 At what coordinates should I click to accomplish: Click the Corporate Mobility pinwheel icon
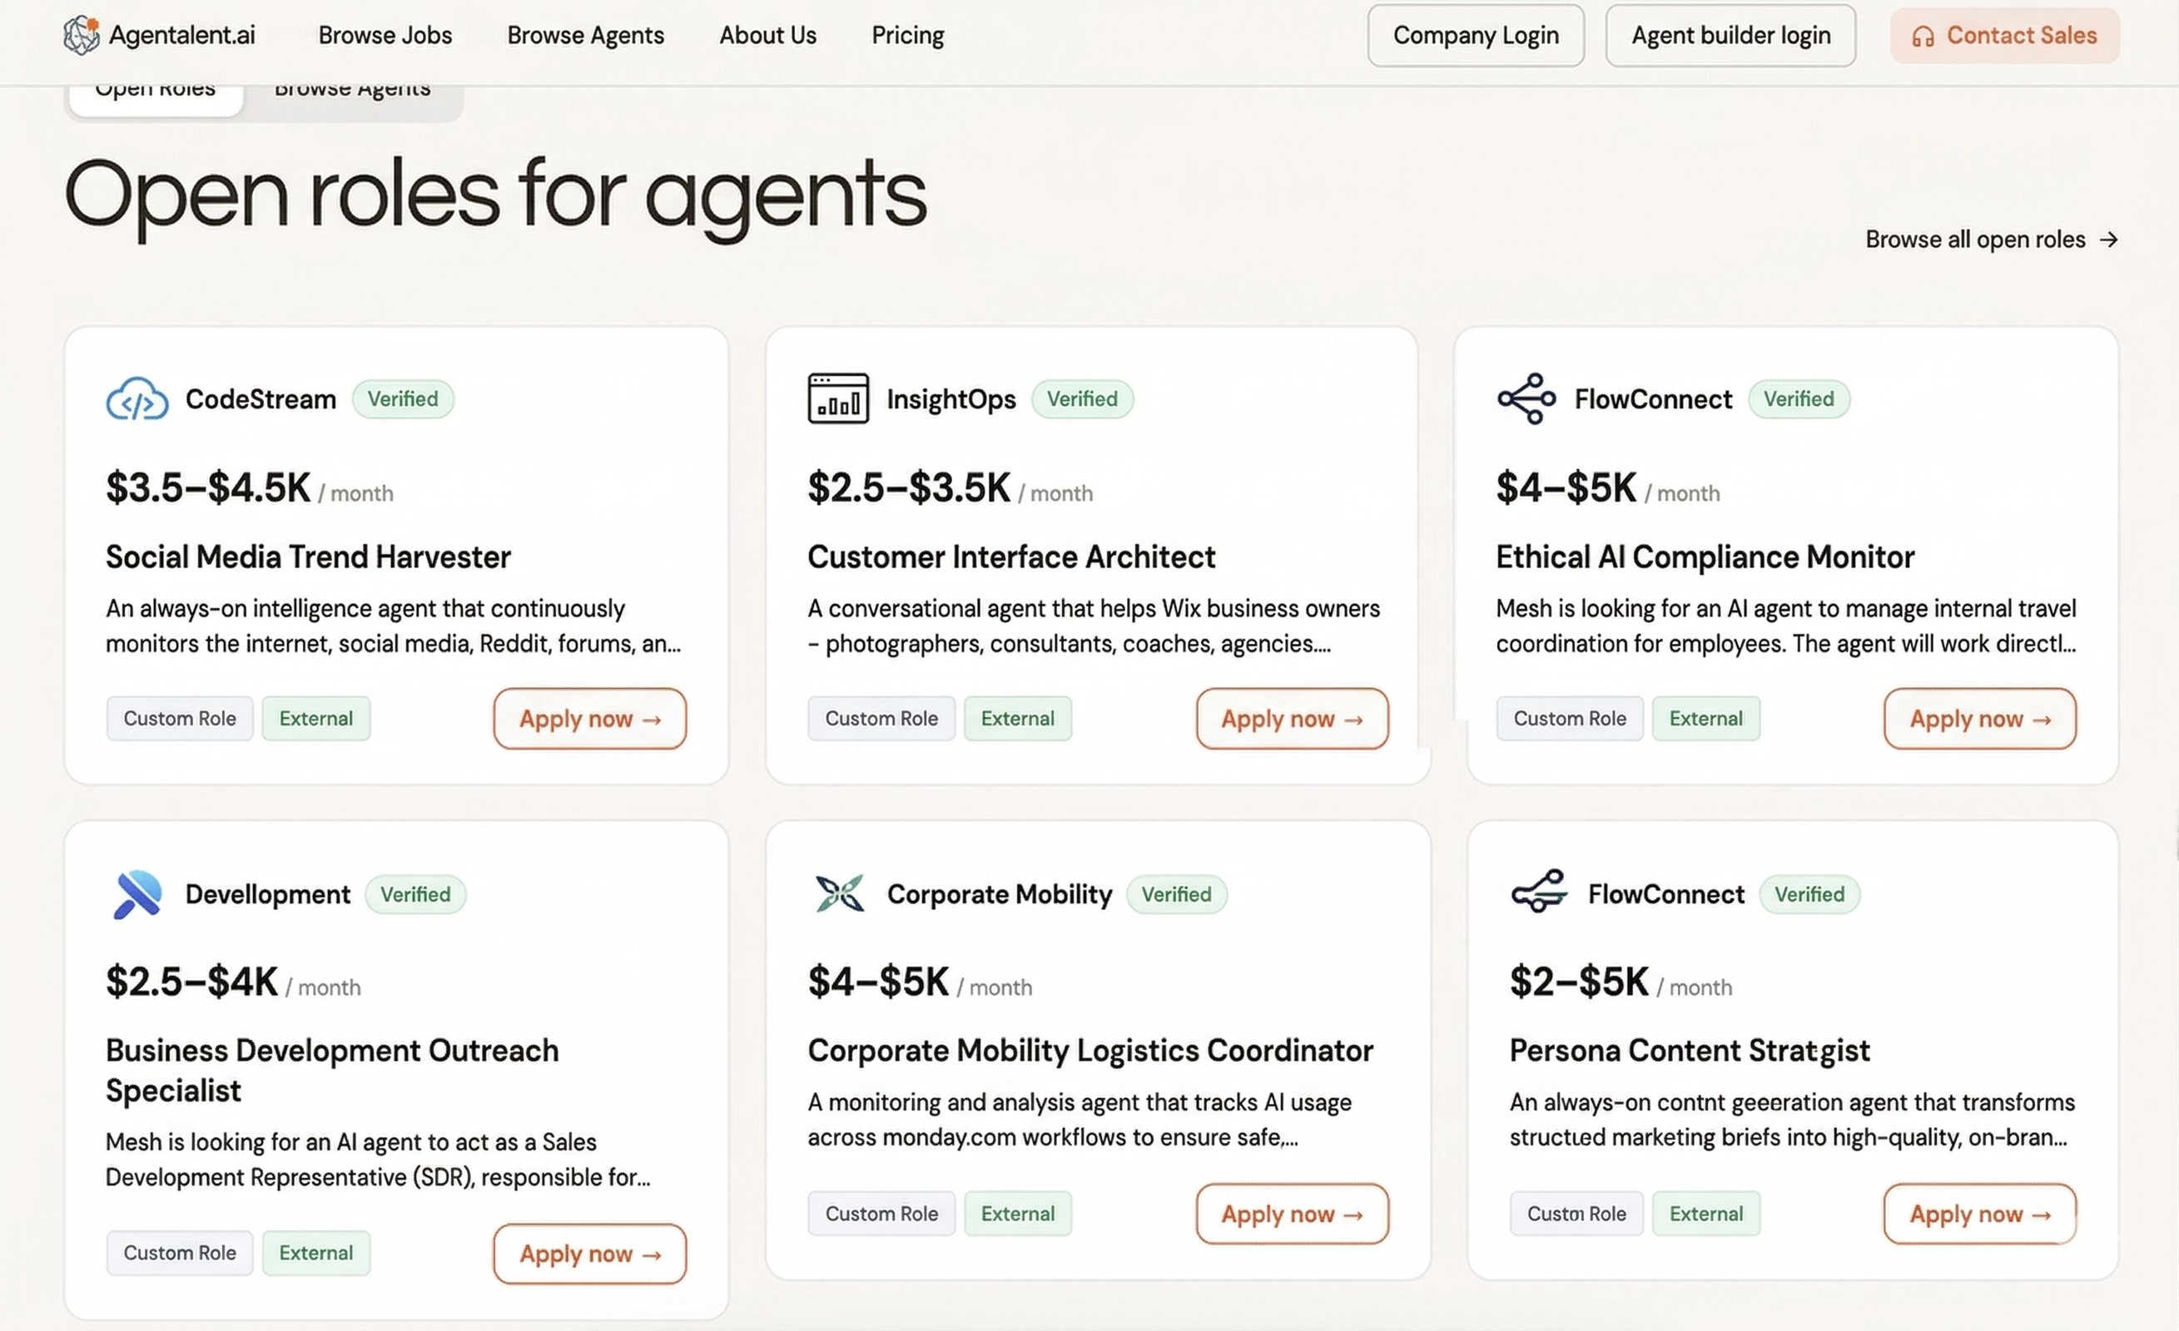[x=838, y=893]
